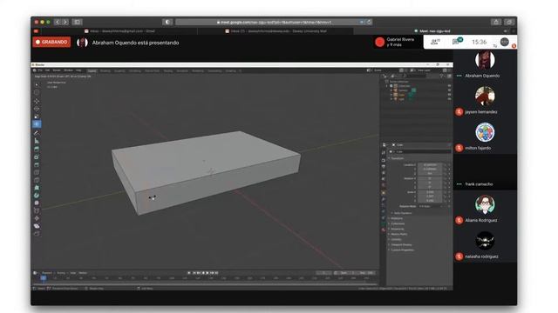Open the Blender Edit menu
The width and height of the screenshot is (558, 313).
click(47, 70)
